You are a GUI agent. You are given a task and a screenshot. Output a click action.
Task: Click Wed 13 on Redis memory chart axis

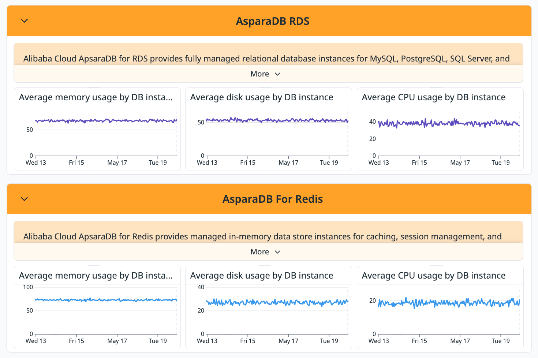coord(36,341)
